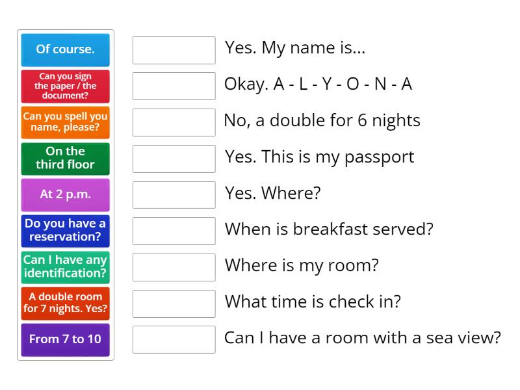The width and height of the screenshot is (520, 390).
Task: Select the 'Can I have any identification?' tile
Action: [65, 267]
